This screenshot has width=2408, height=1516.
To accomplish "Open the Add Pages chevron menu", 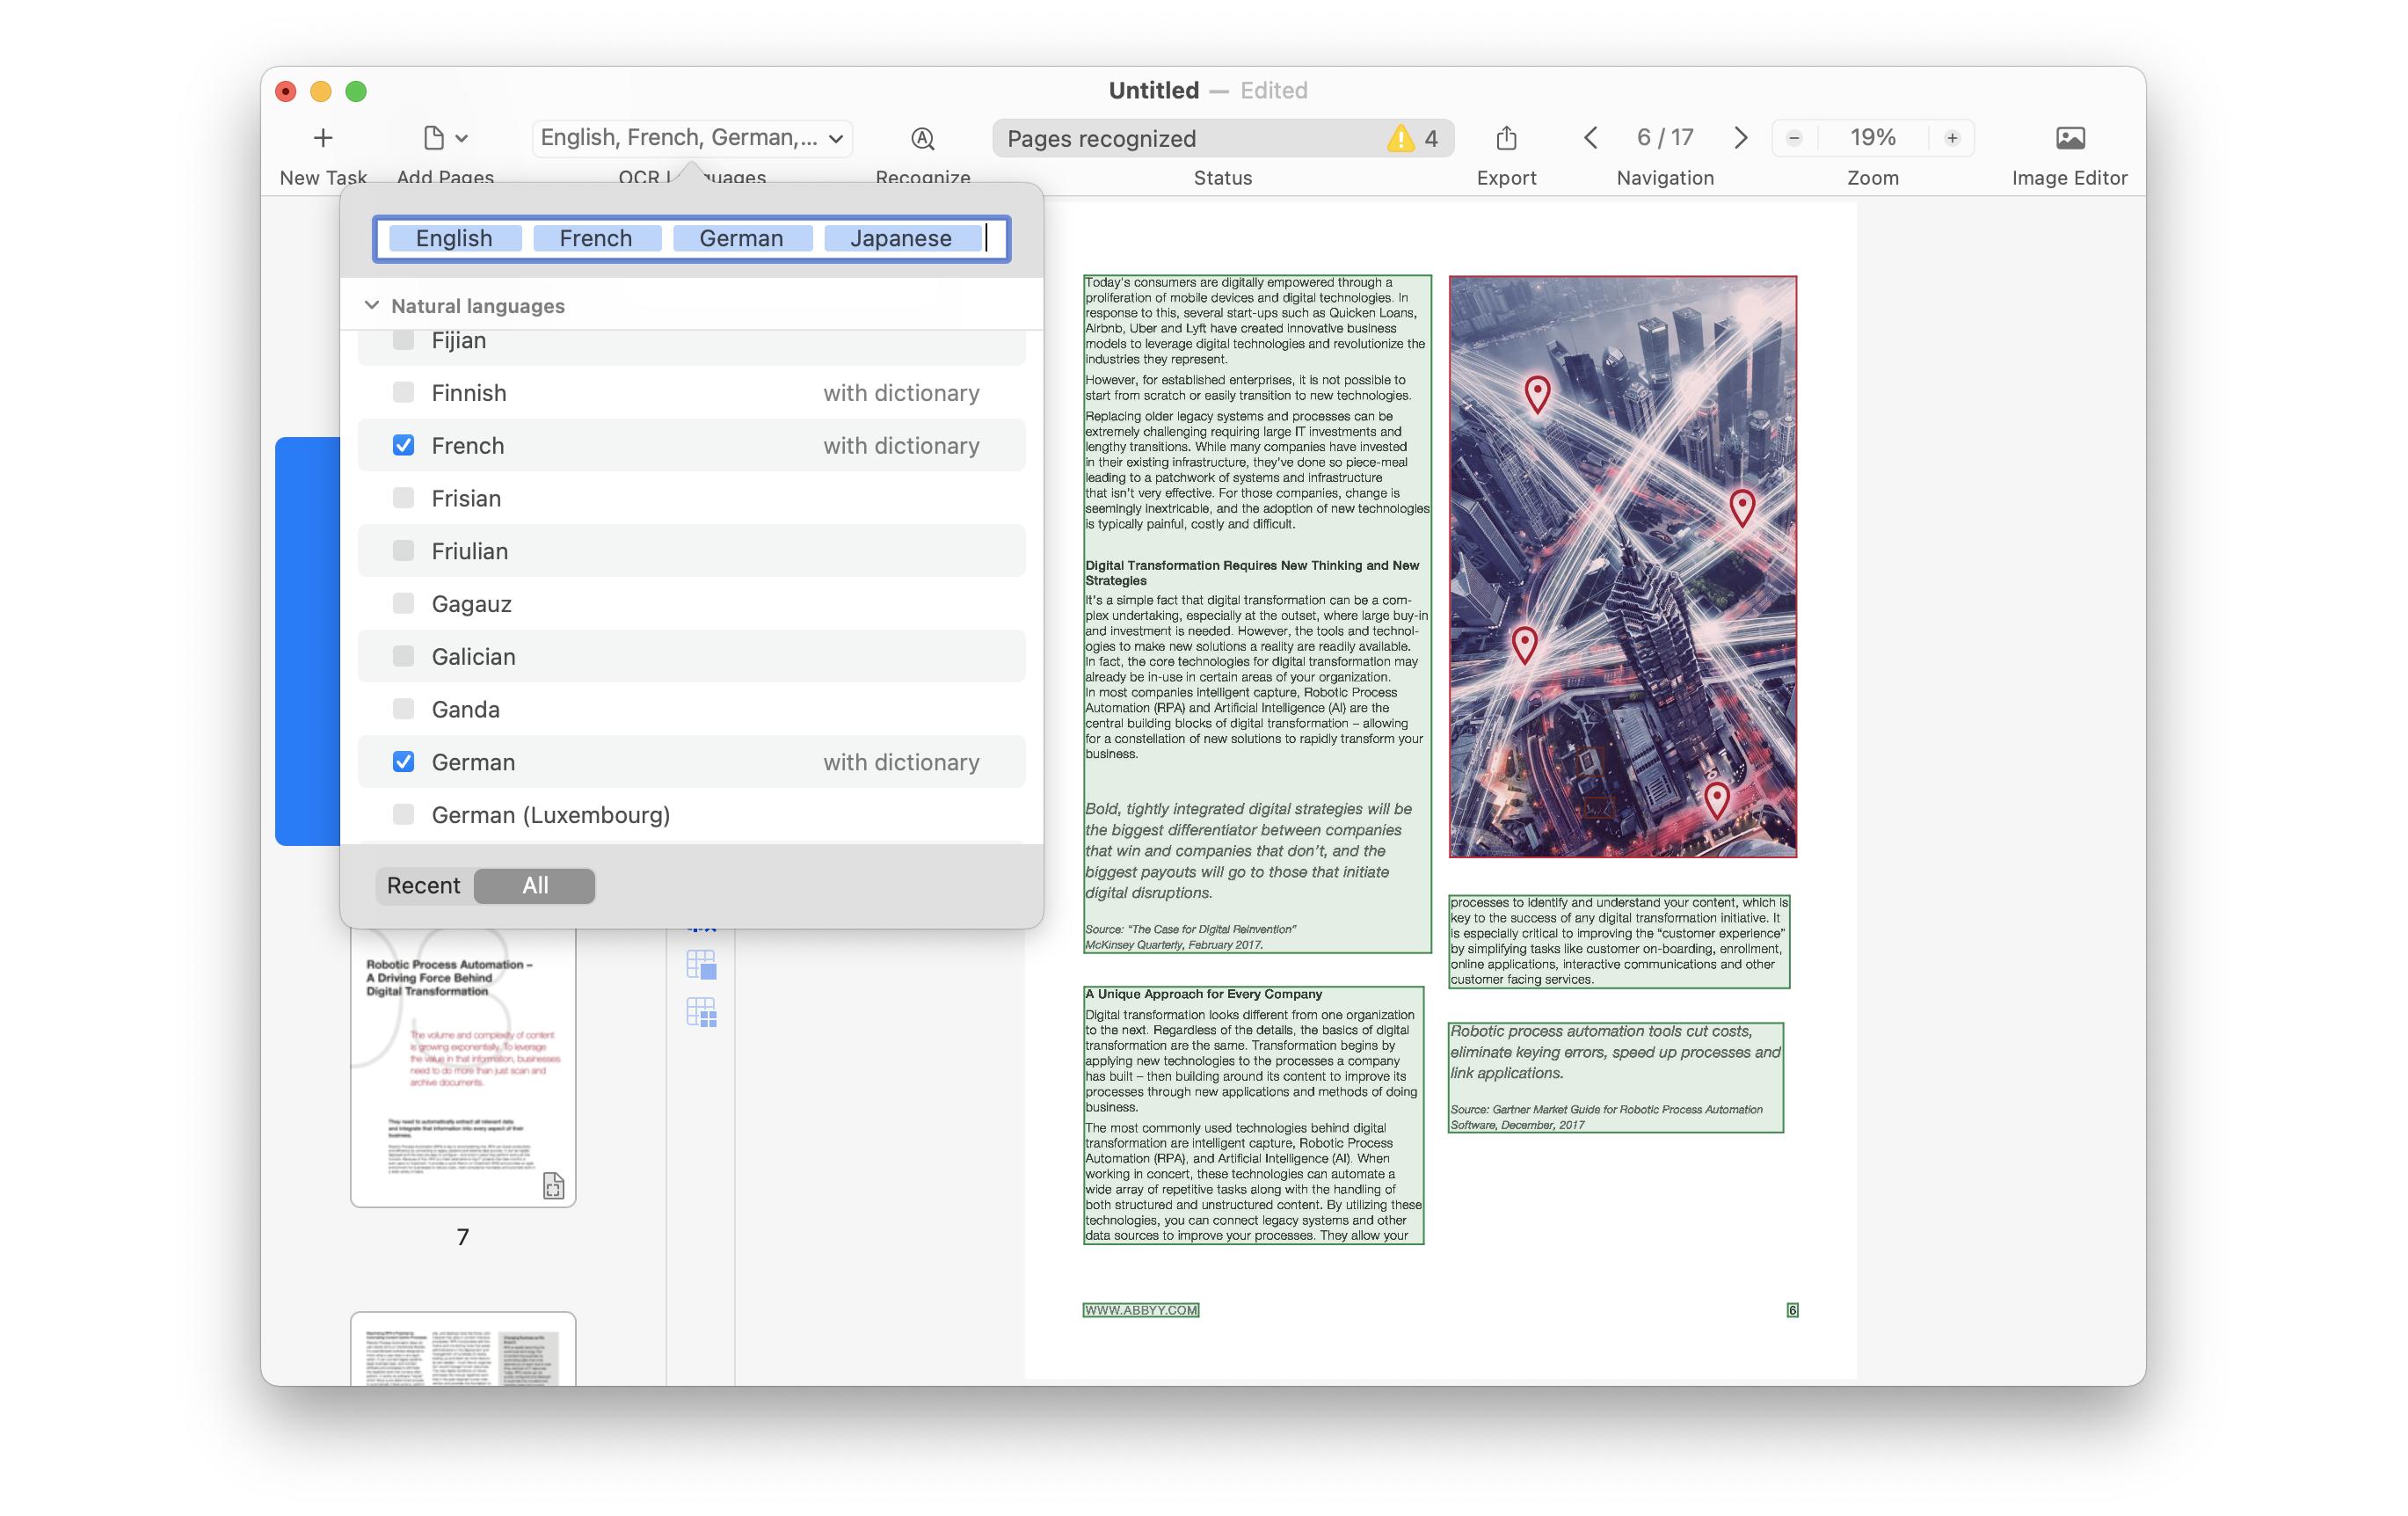I will (462, 138).
